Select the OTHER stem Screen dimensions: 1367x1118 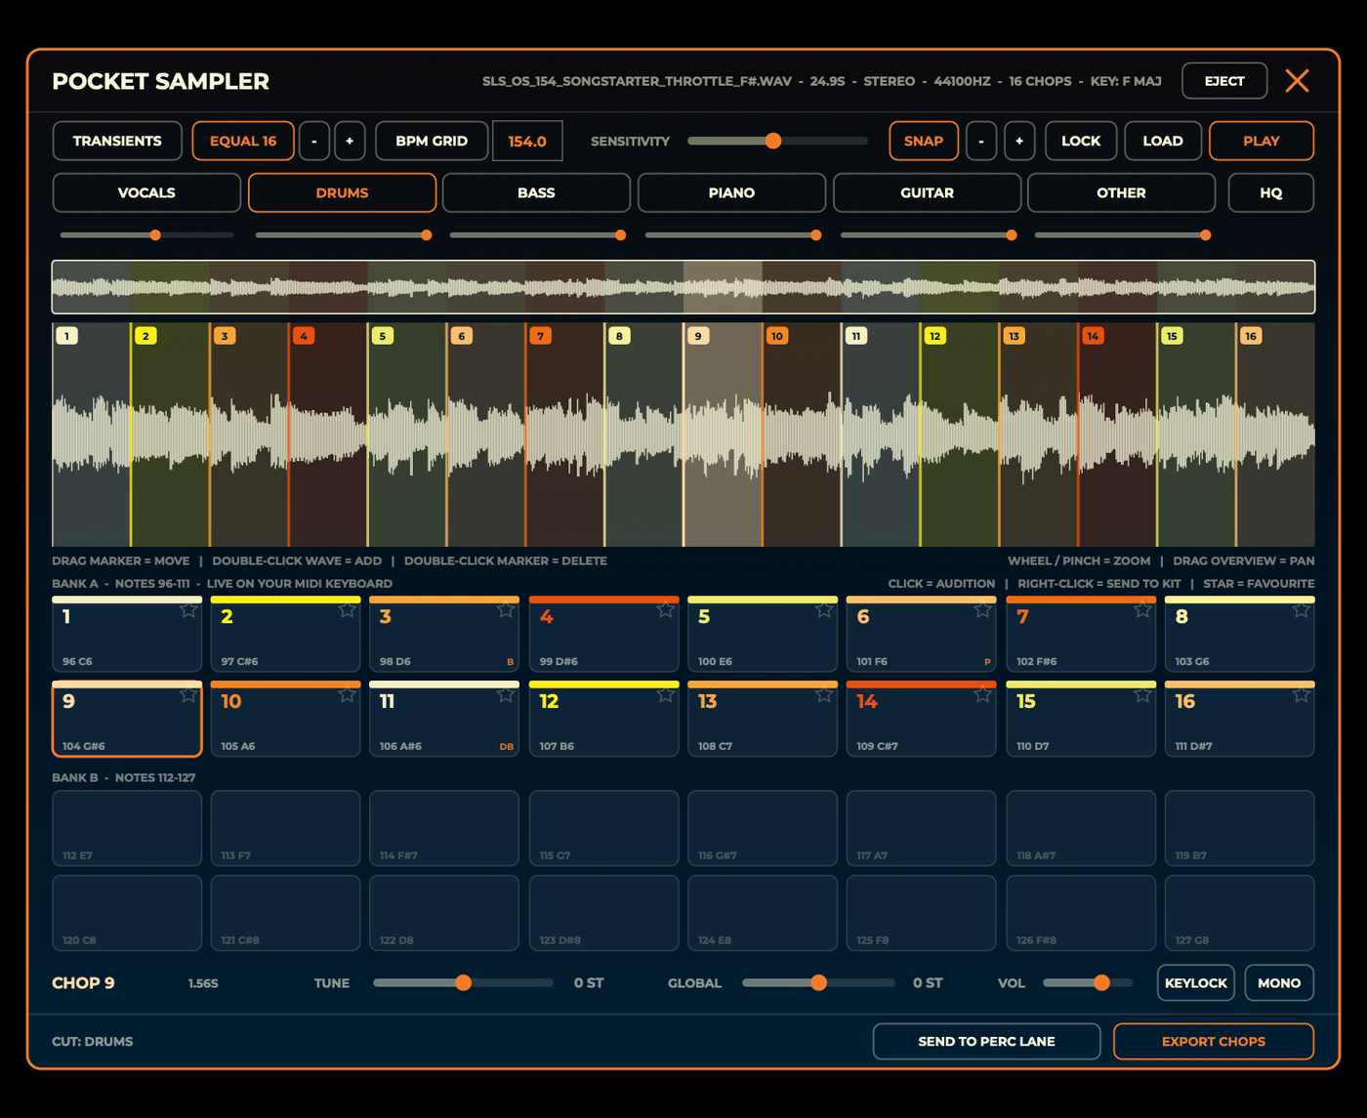[1121, 192]
